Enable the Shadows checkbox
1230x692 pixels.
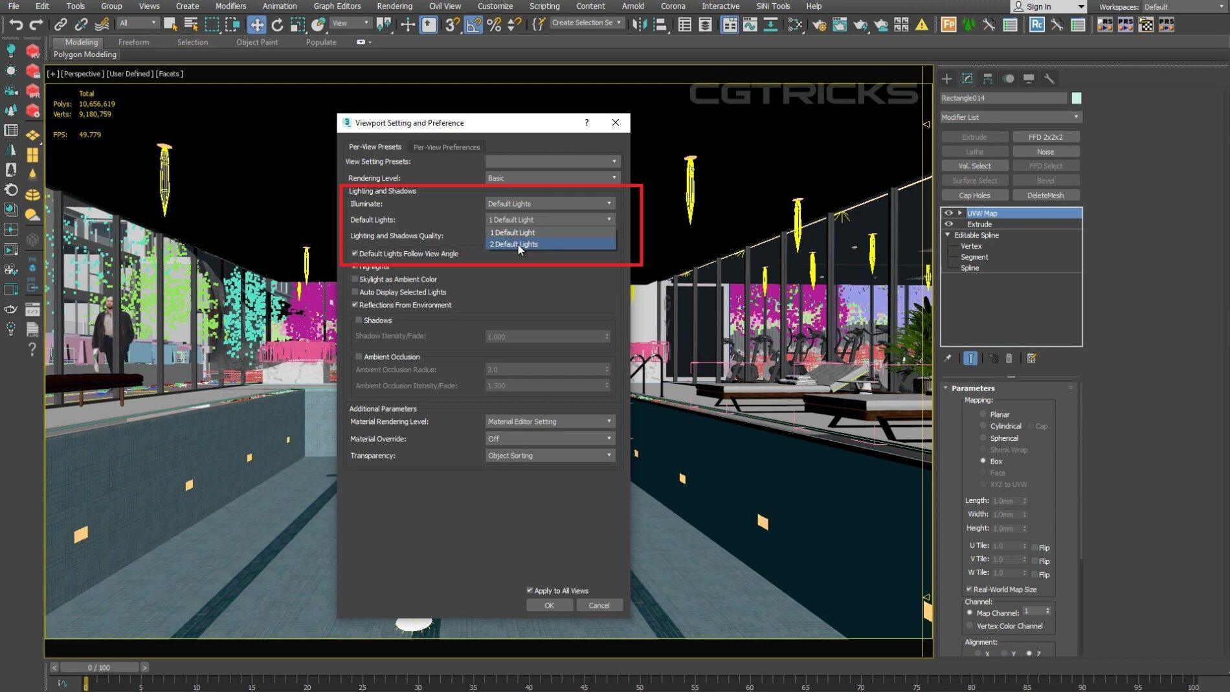[359, 320]
